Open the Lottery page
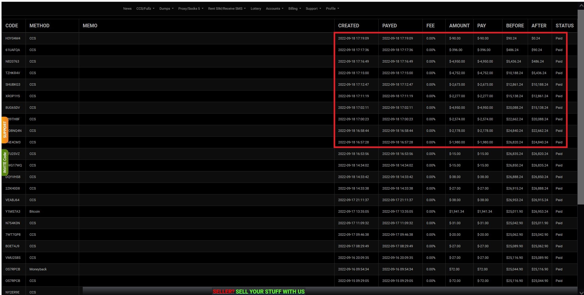The width and height of the screenshot is (584, 295). tap(256, 9)
